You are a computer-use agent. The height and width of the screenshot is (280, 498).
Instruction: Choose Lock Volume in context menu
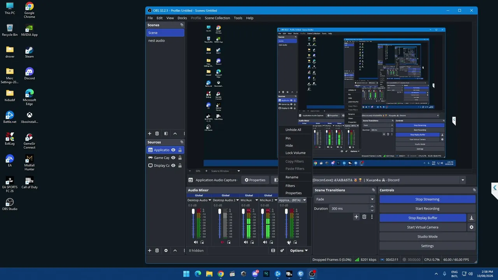295,153
